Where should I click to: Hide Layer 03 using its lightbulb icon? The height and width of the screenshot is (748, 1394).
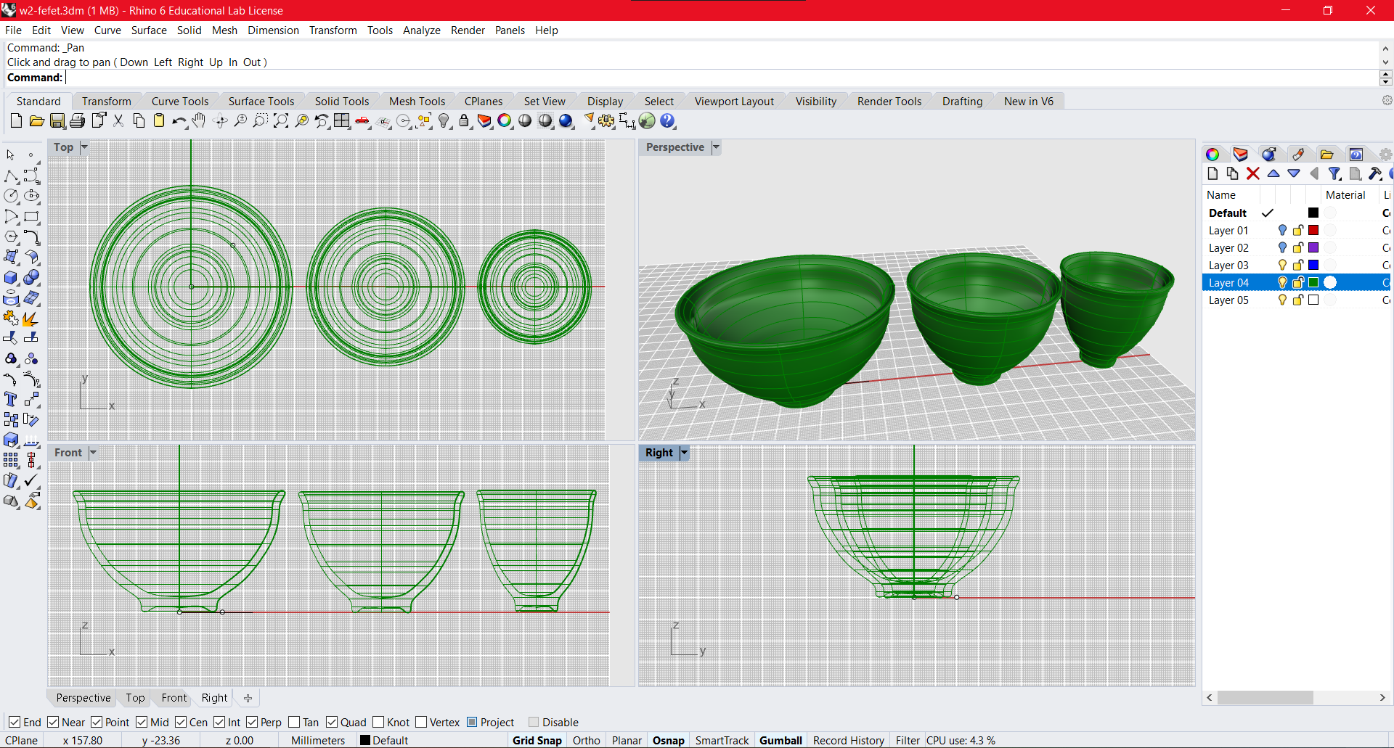(1282, 265)
